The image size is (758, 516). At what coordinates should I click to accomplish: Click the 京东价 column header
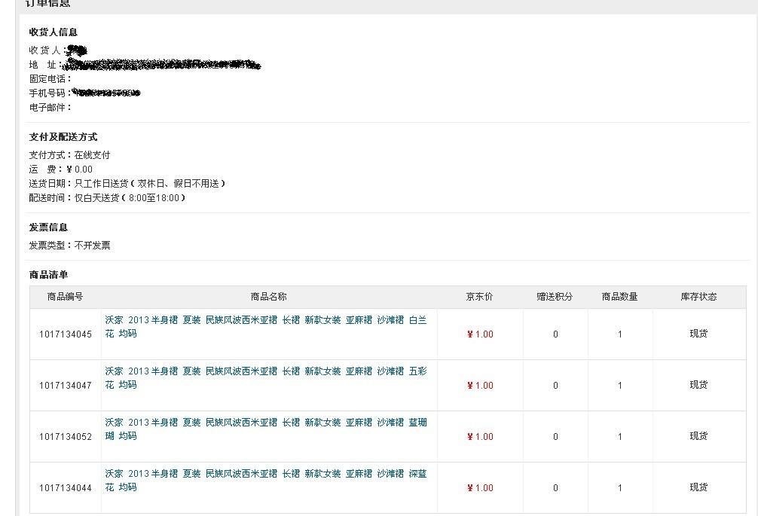pyautogui.click(x=480, y=297)
